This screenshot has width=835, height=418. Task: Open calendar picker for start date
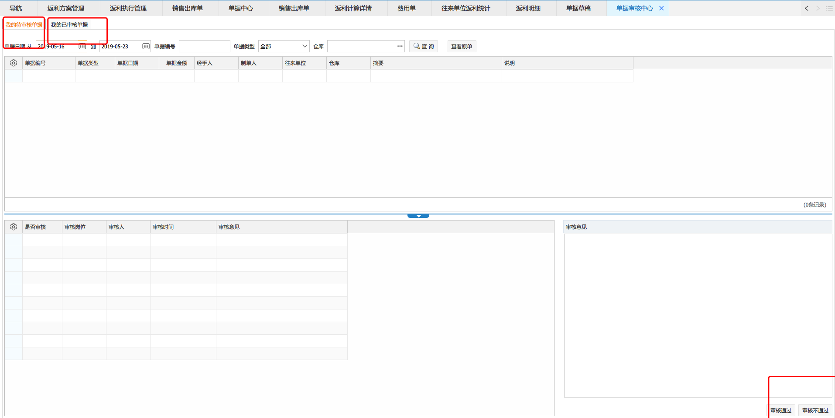[x=82, y=46]
